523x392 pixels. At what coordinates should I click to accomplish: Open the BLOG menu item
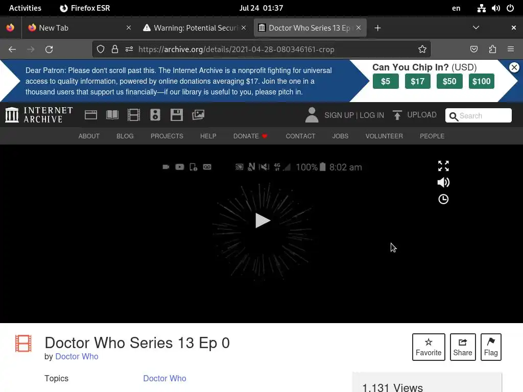click(x=125, y=136)
